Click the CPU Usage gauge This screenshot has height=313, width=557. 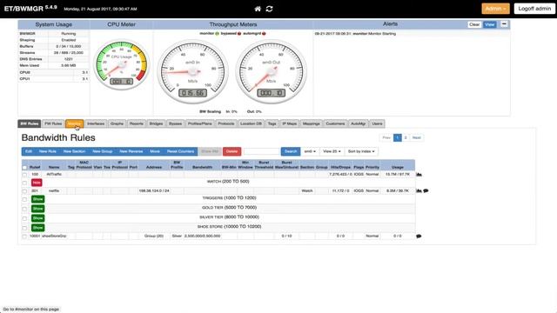tap(122, 65)
